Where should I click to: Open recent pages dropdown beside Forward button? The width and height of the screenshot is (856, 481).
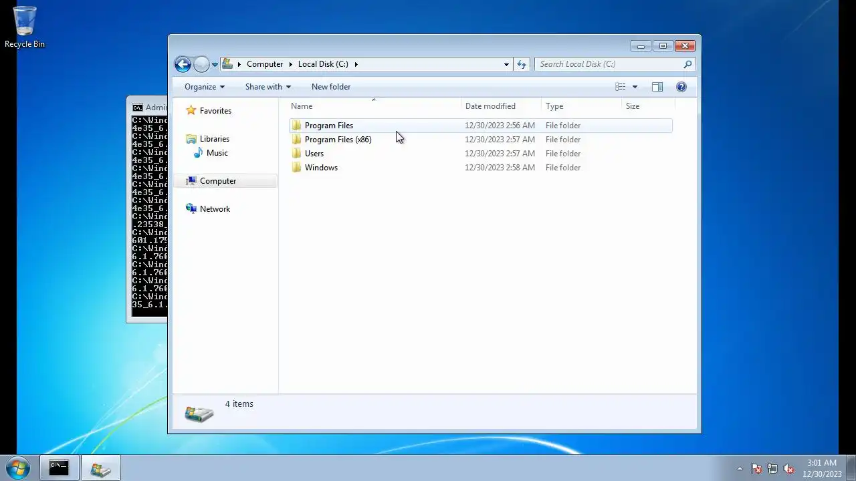pos(215,65)
